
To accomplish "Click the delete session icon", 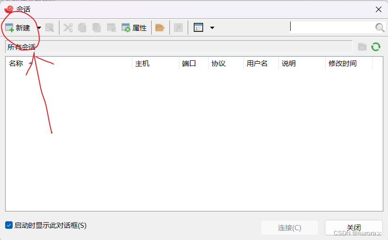I will point(111,28).
